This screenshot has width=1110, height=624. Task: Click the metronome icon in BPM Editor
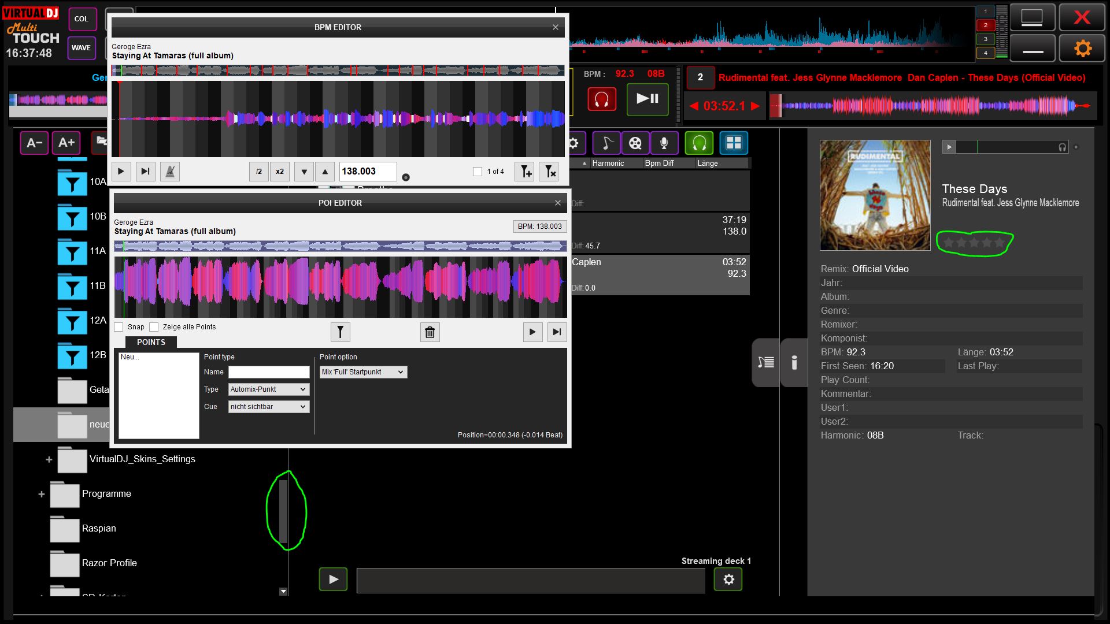click(170, 172)
